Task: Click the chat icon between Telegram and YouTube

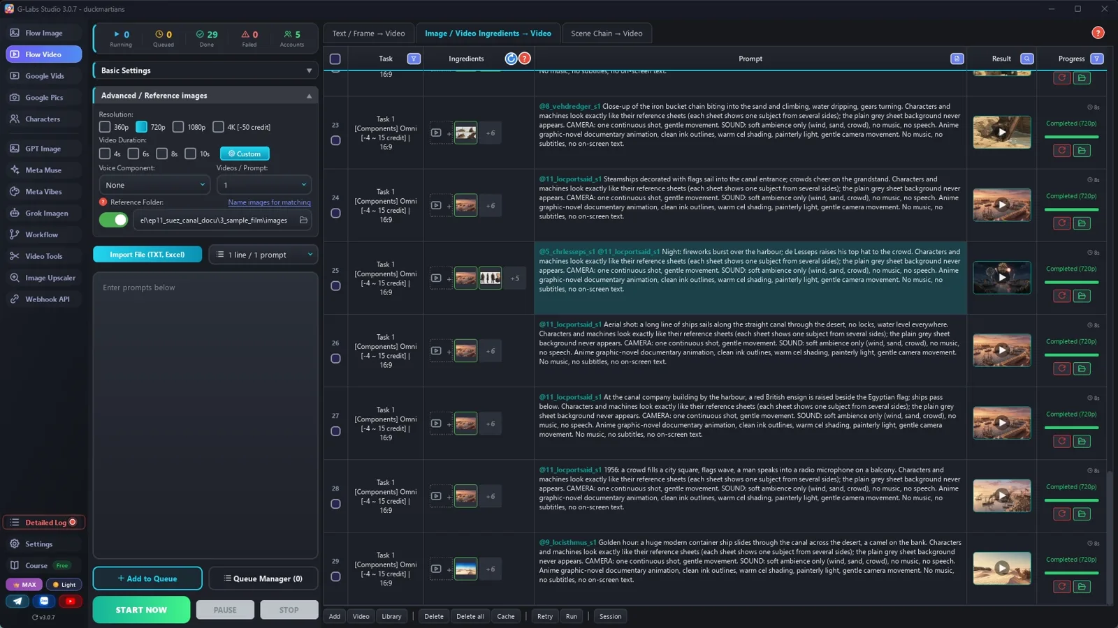Action: click(44, 601)
